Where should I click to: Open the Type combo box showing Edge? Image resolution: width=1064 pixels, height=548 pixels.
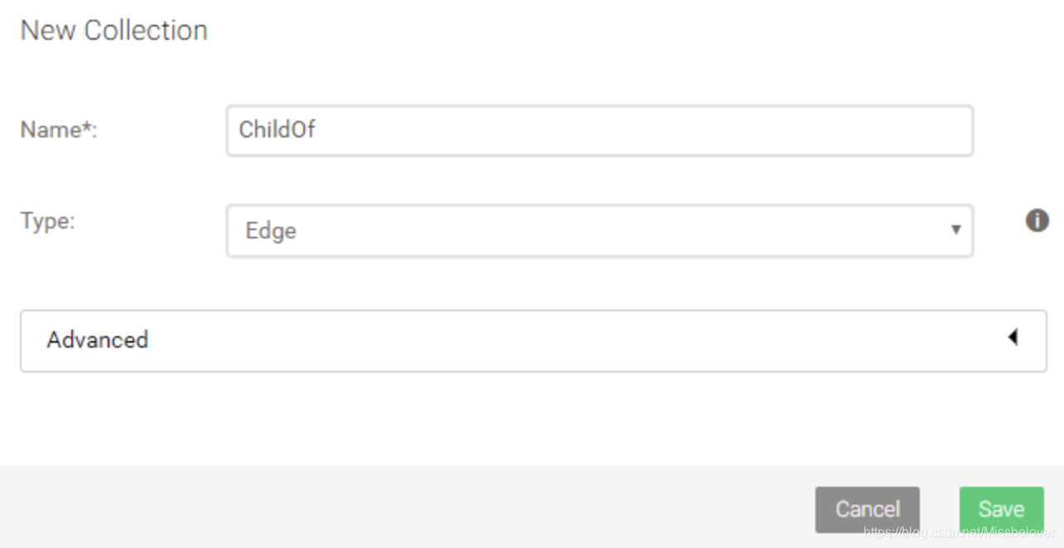click(x=598, y=231)
